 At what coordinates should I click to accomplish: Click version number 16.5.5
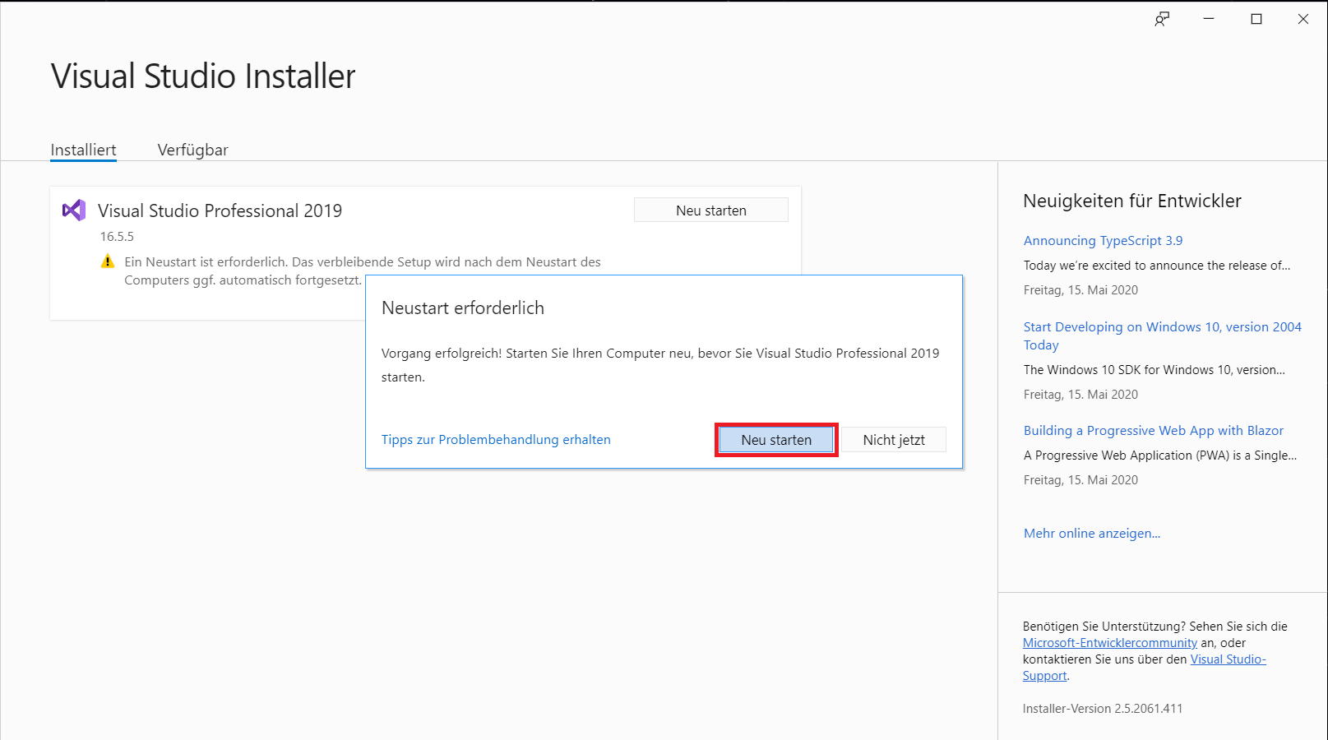pos(117,237)
